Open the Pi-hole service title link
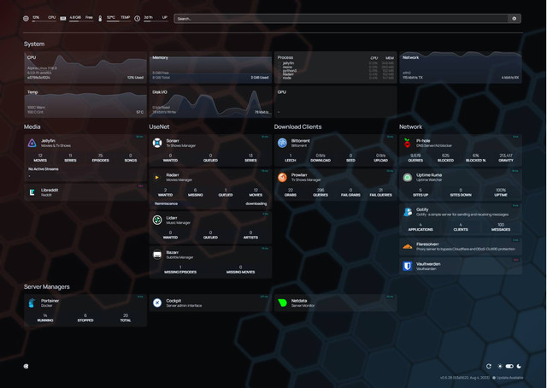 coord(423,141)
